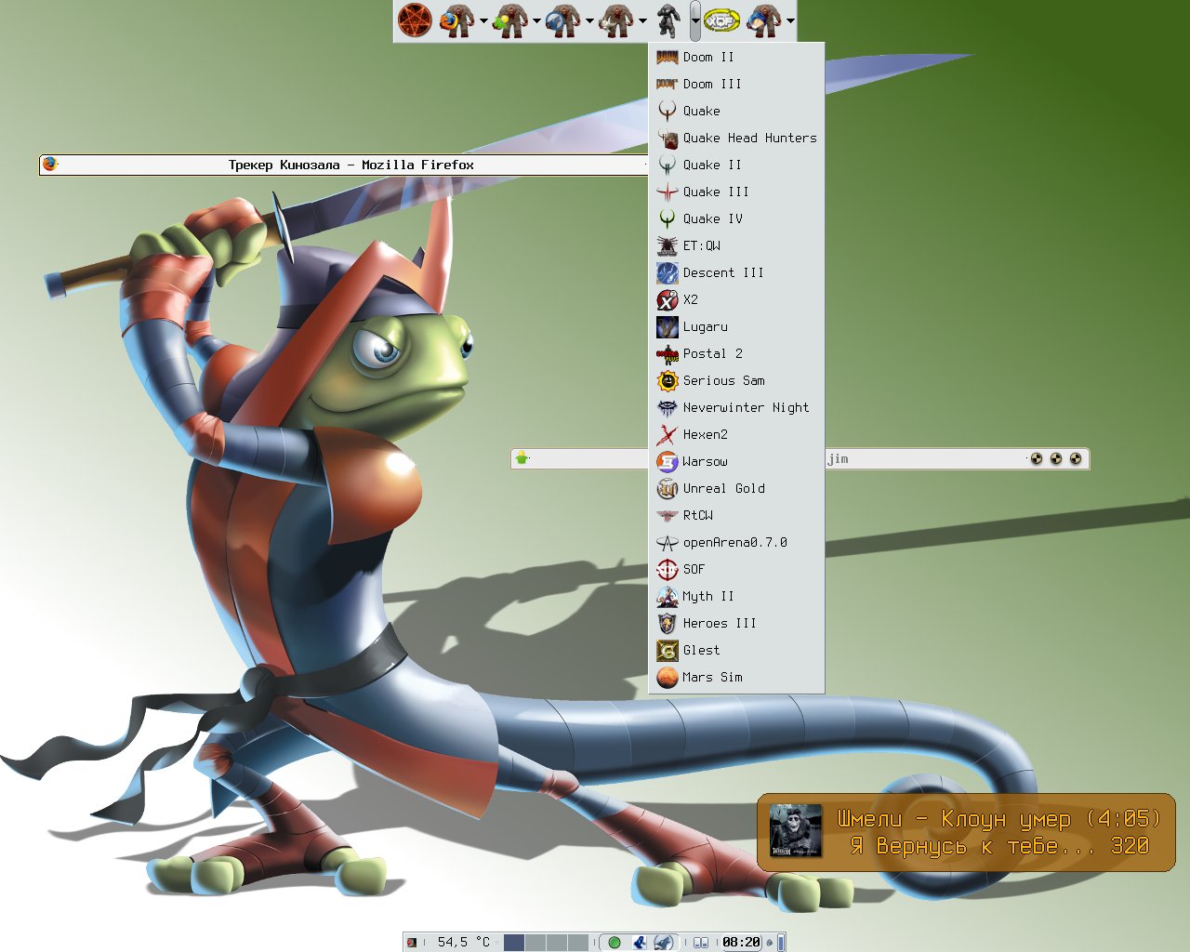Launch Doom II from the games menu
The image size is (1190, 952).
[x=736, y=57]
